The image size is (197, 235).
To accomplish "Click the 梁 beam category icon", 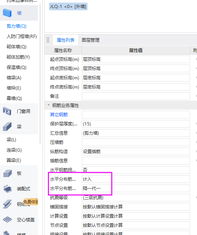I will point(7,127).
